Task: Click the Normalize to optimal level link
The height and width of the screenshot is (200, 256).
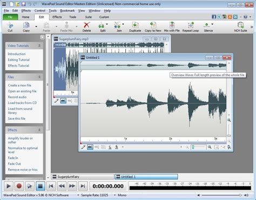Action: click(x=23, y=150)
